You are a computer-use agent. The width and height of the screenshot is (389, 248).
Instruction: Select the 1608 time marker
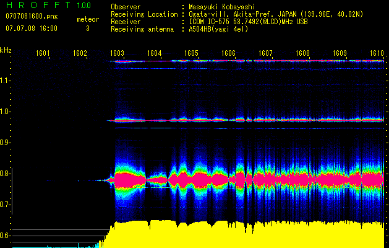[302, 54]
